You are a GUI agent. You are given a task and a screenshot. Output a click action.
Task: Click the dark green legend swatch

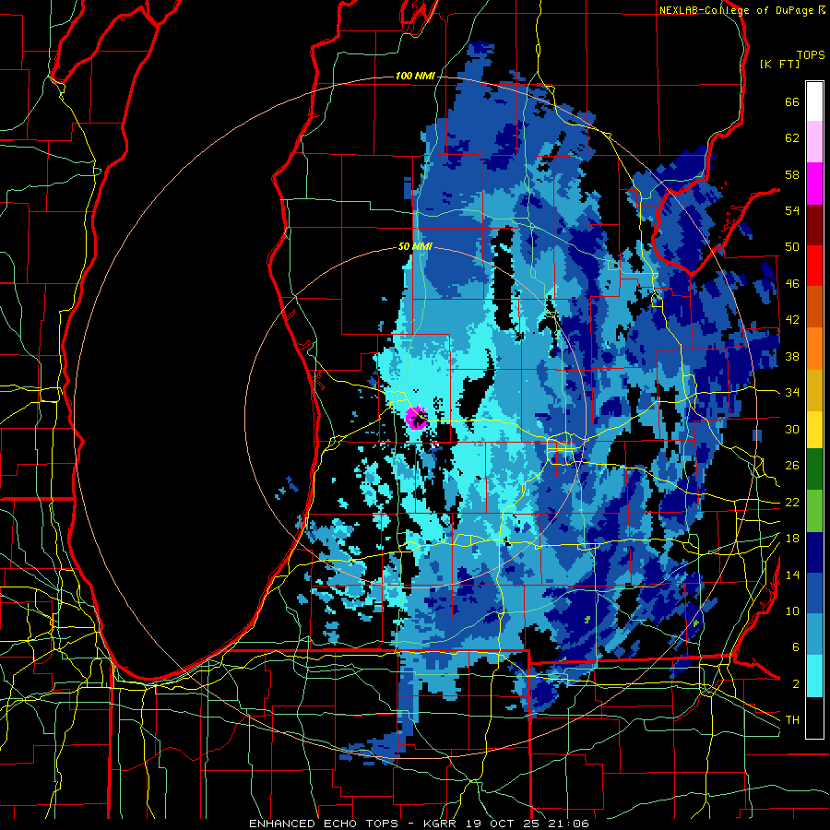(x=814, y=469)
